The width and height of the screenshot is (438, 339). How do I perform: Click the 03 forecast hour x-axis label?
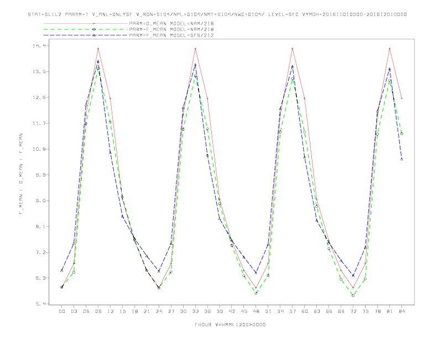(74, 311)
